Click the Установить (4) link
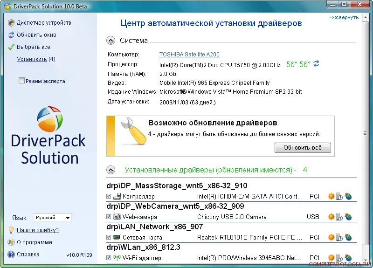Image resolution: width=373 pixels, height=268 pixels. click(x=36, y=59)
